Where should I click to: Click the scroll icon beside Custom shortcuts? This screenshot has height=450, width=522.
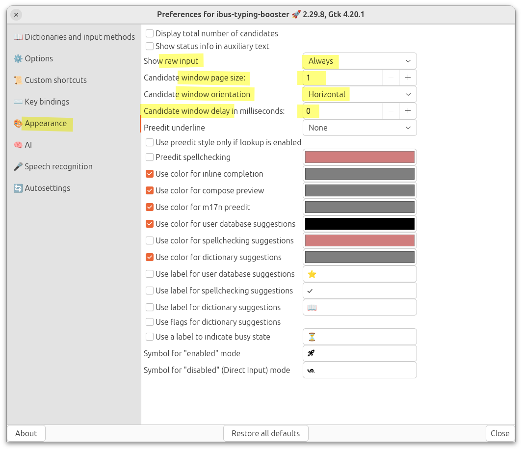(18, 80)
